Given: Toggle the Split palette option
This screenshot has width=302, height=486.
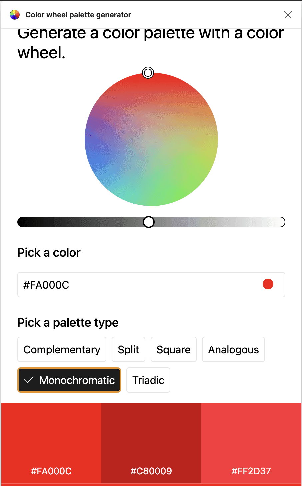Looking at the screenshot, I should [128, 349].
